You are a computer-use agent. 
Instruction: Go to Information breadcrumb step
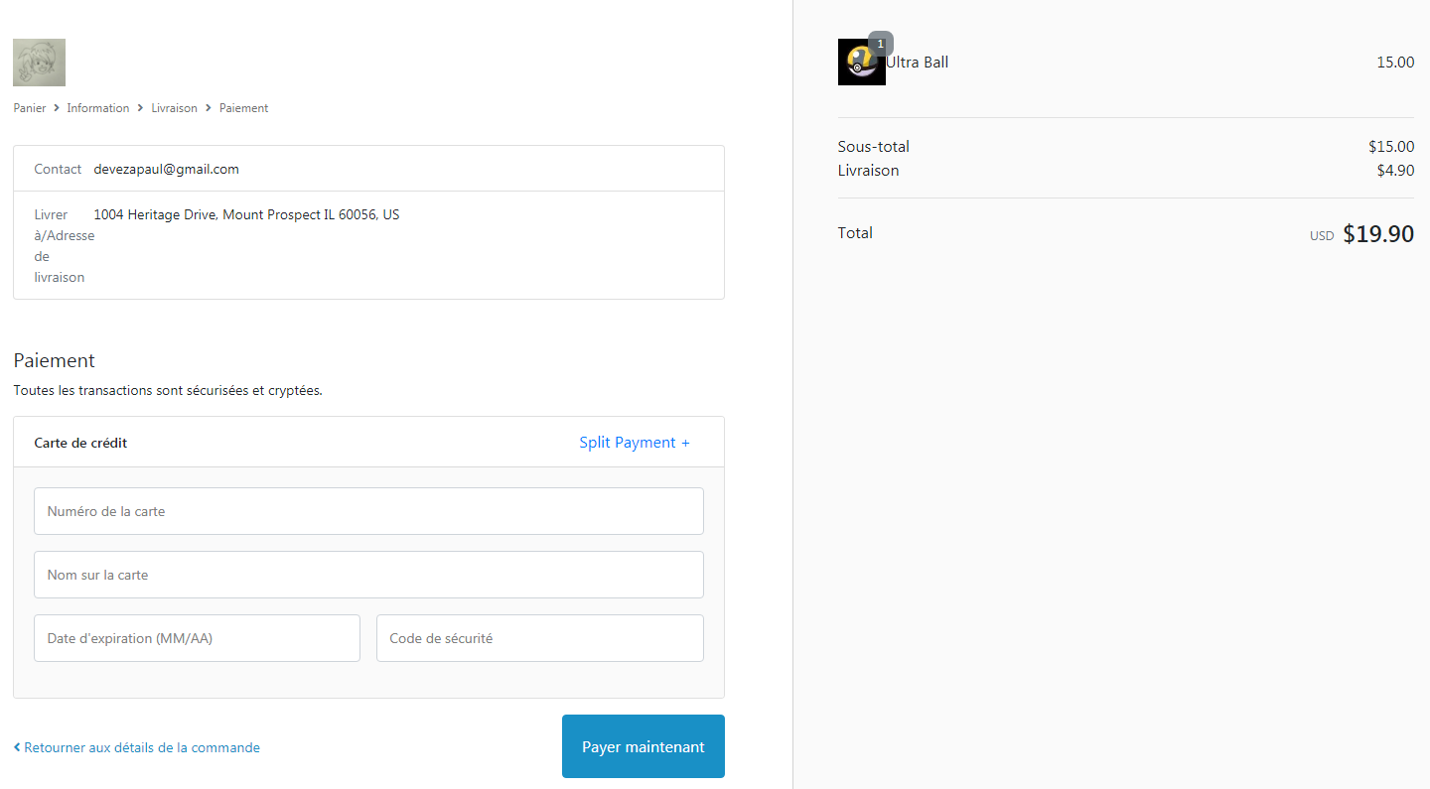coord(98,108)
